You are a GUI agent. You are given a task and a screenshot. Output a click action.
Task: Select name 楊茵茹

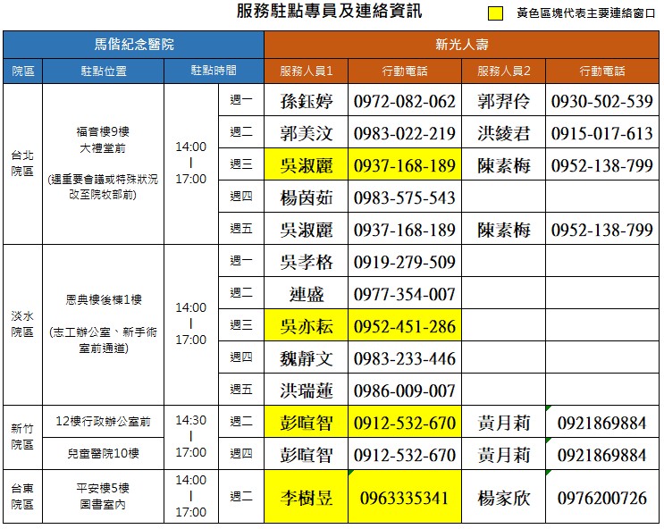click(307, 197)
